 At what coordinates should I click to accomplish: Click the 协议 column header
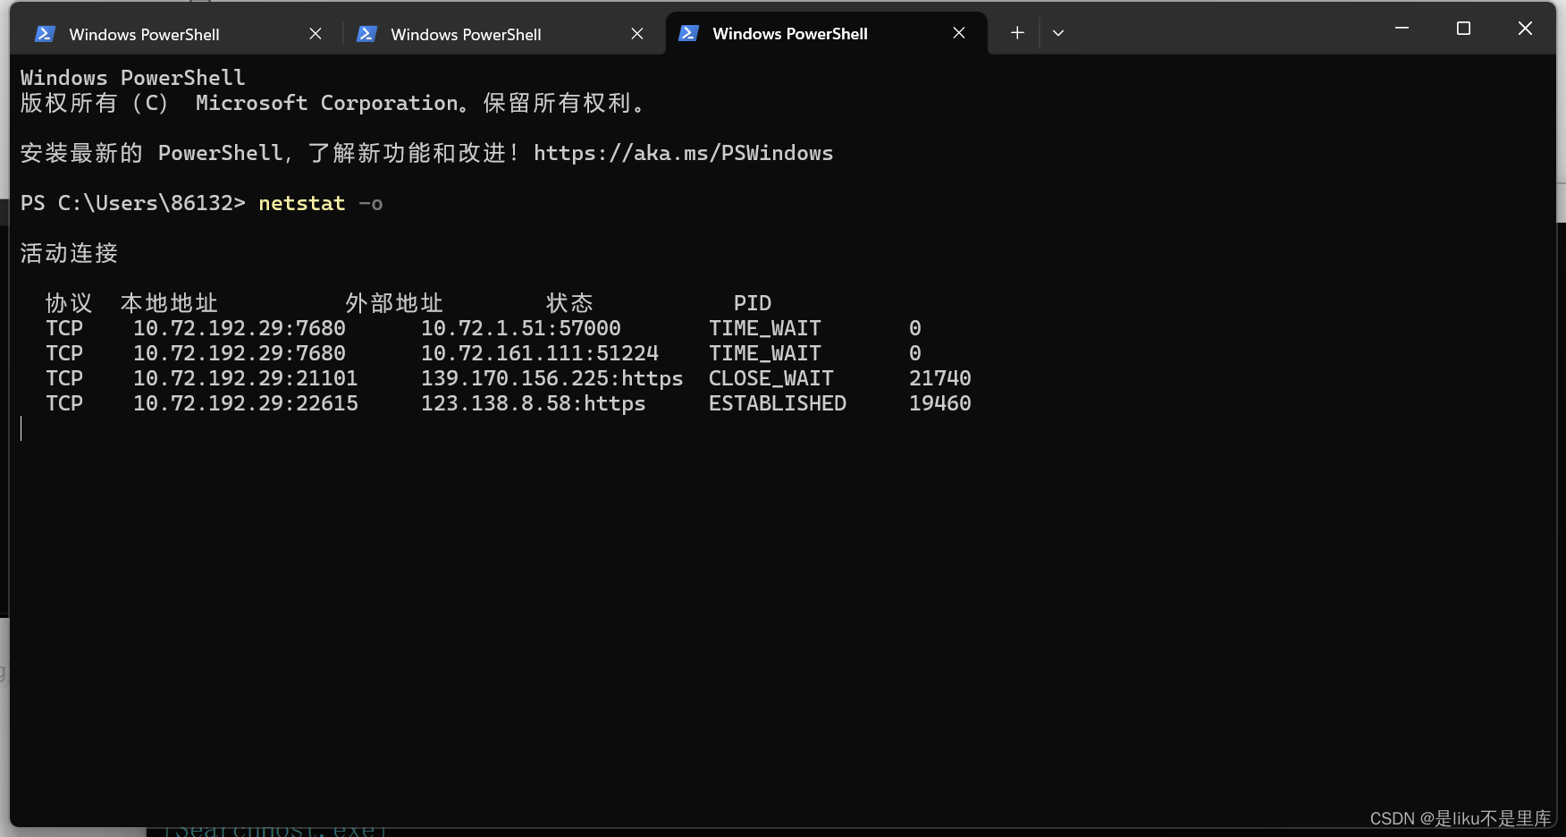pyautogui.click(x=70, y=303)
